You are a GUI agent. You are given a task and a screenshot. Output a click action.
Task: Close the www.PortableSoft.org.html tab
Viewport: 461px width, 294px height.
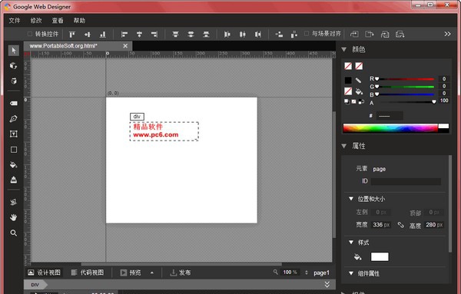tap(125, 46)
